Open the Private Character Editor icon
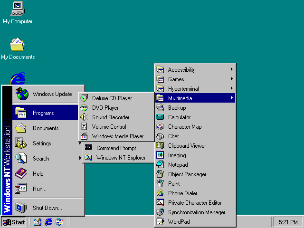This screenshot has width=304, height=228. [x=160, y=203]
